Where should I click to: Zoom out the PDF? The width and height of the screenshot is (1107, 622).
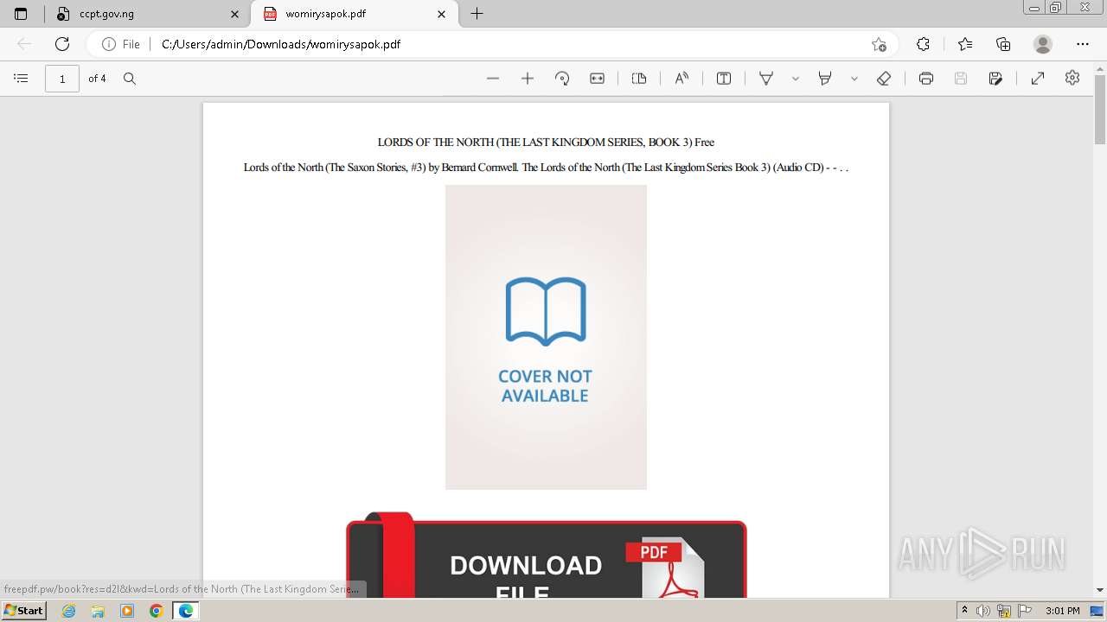[x=493, y=79]
